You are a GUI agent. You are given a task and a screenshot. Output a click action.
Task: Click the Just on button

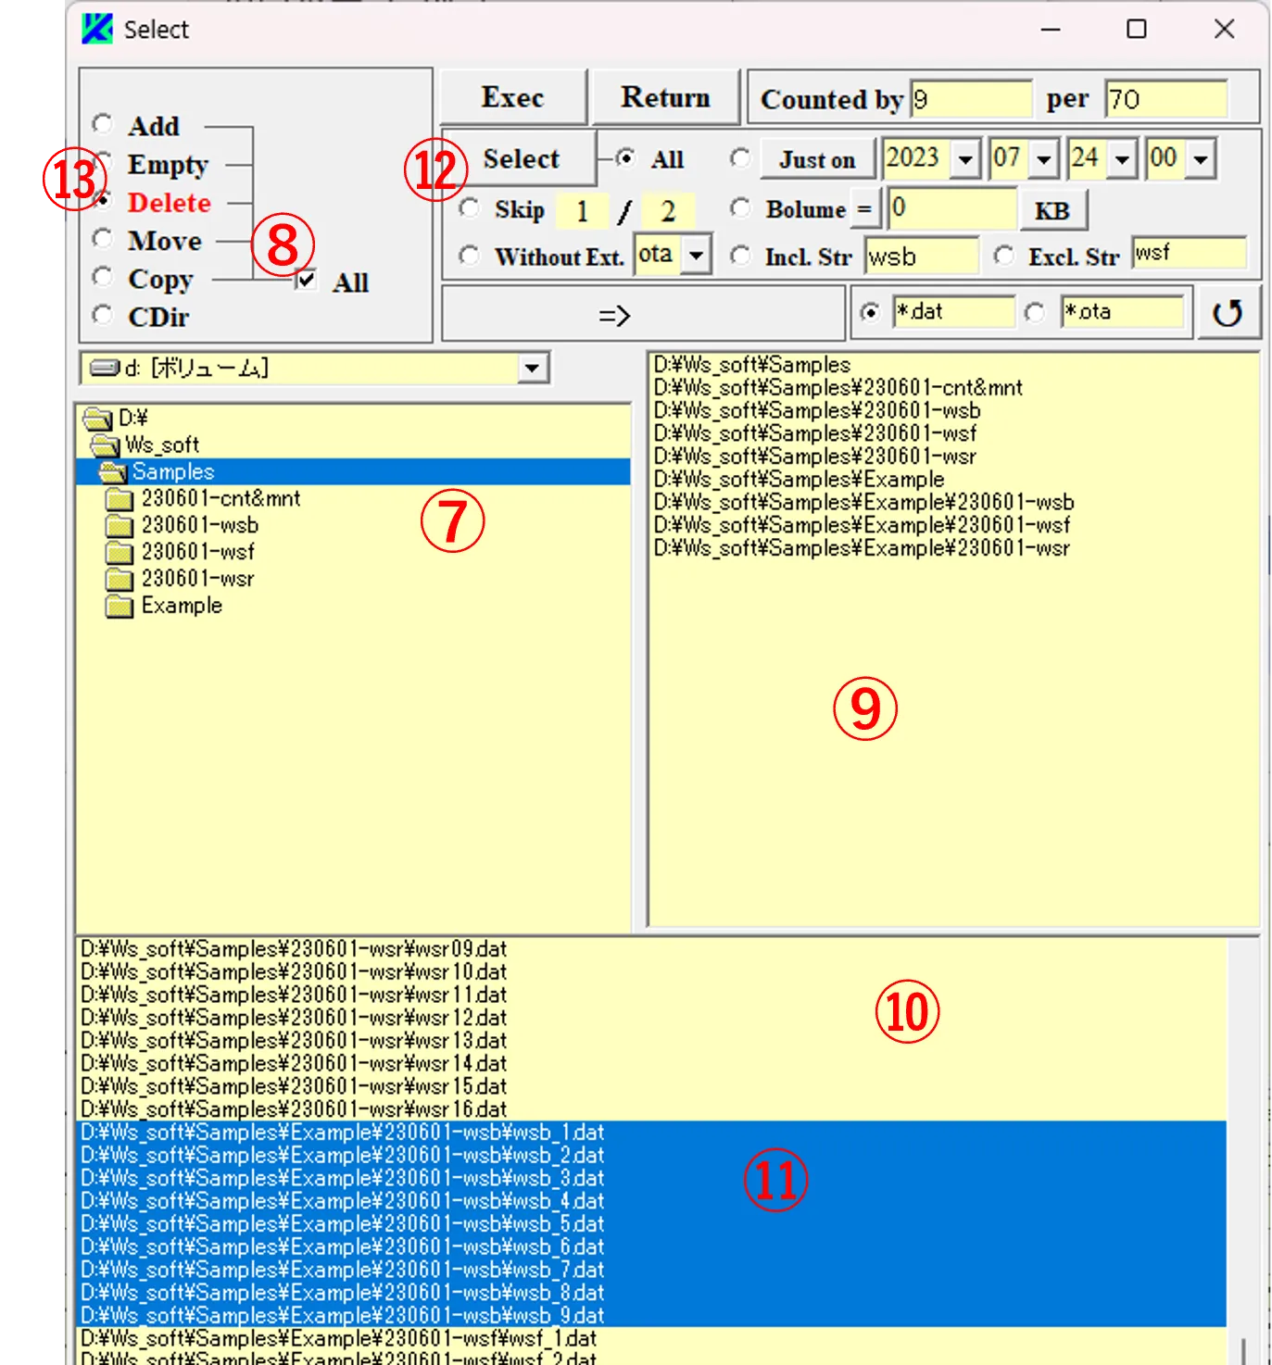[x=818, y=159]
